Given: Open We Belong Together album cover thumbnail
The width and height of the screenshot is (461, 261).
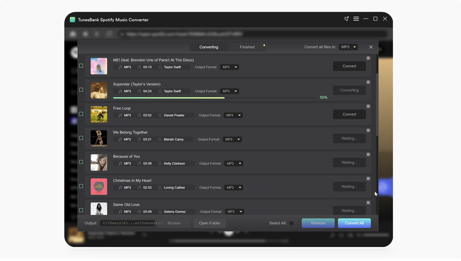Looking at the screenshot, I should [x=99, y=138].
